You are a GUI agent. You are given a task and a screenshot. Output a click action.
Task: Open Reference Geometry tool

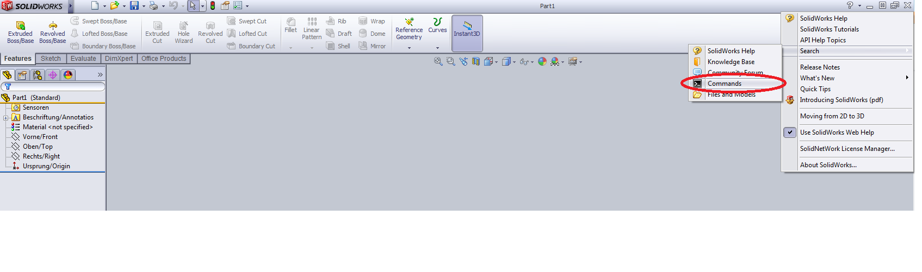pyautogui.click(x=409, y=29)
